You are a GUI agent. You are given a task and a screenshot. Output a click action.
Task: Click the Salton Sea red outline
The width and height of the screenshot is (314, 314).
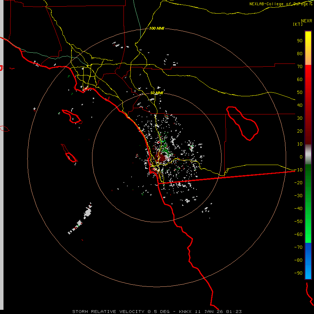click(242, 124)
